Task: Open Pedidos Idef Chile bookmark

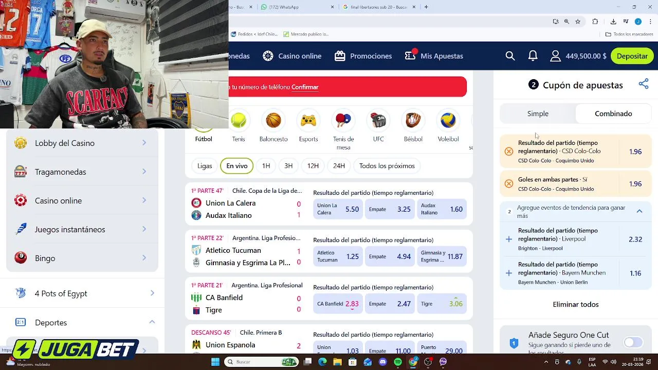Action: pos(254,34)
